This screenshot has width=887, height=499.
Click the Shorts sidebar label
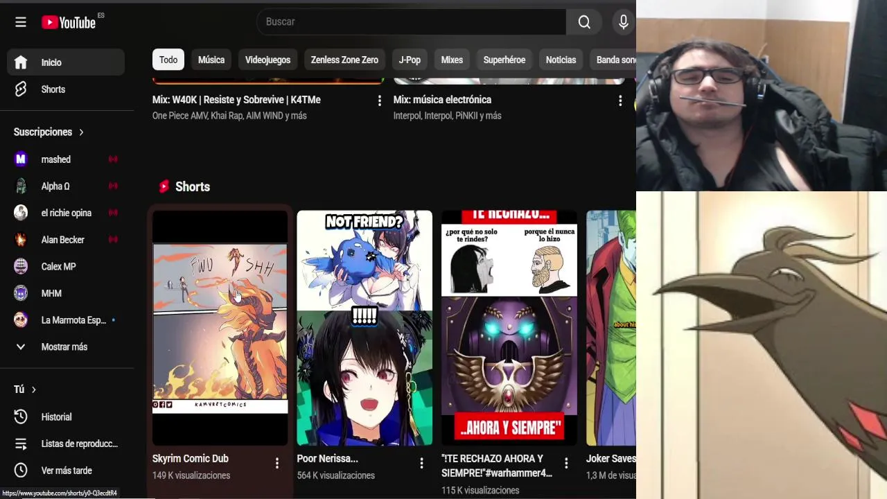coord(53,89)
